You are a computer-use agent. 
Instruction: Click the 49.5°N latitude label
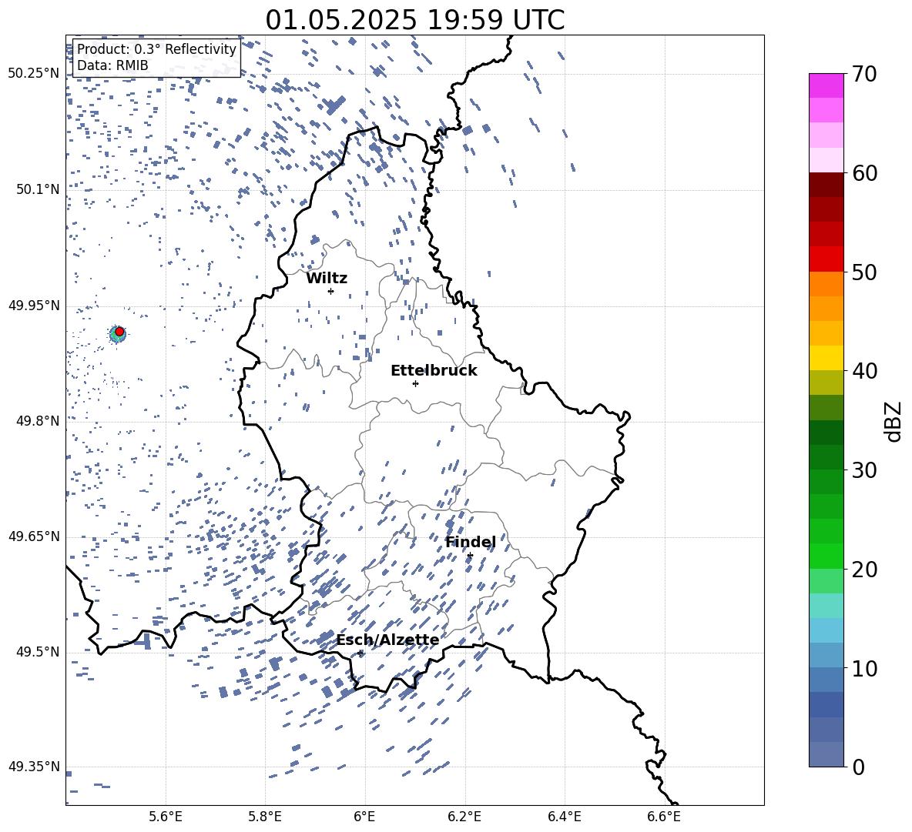point(38,652)
